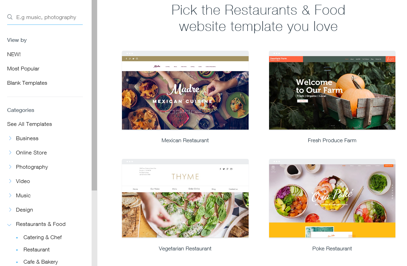The width and height of the screenshot is (407, 266).
Task: Select the Restaurant subcategory
Action: pyautogui.click(x=36, y=249)
